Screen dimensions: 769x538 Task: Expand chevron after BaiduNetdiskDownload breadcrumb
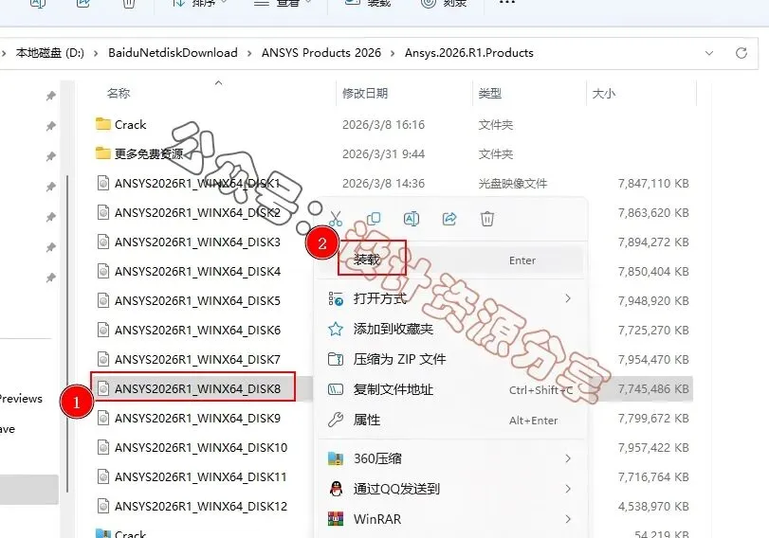249,53
